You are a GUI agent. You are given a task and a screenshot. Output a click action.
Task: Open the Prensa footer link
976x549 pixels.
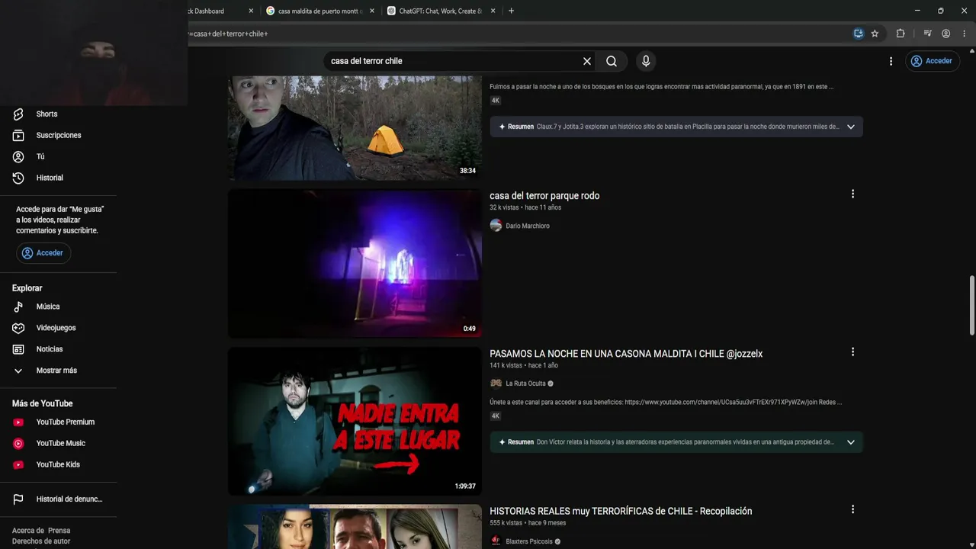[59, 531]
